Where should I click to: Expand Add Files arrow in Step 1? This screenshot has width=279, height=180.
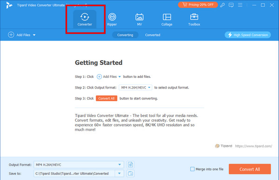click(x=120, y=76)
